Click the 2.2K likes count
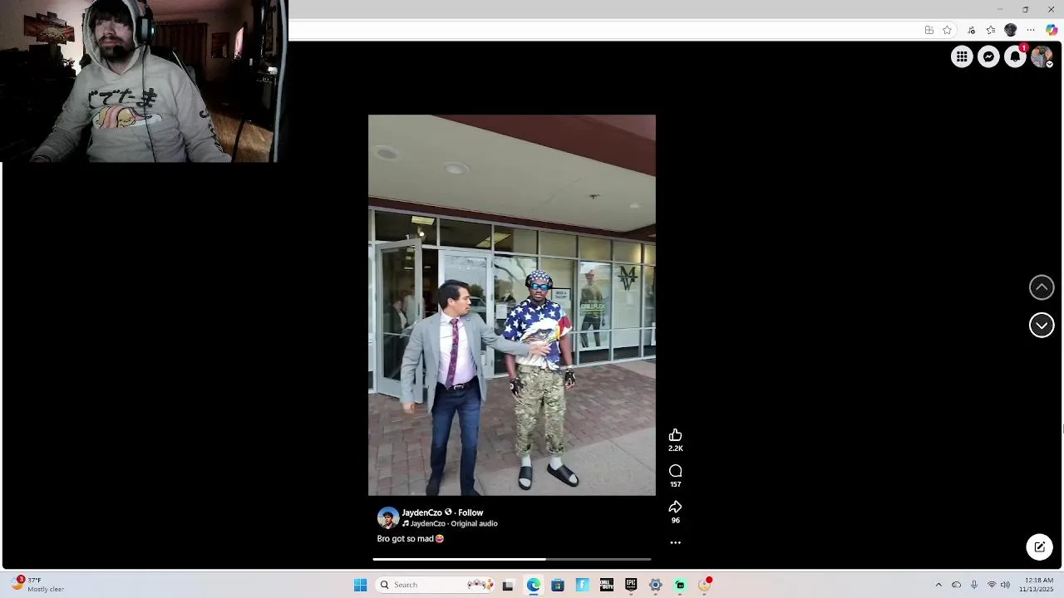 (x=675, y=448)
